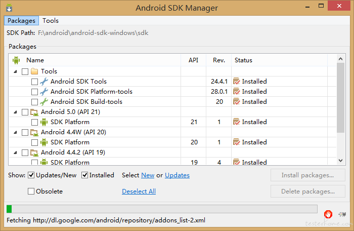The image size is (354, 231).
Task: Click the Android 5.0 (API 21) folder icon
Action: 34,112
